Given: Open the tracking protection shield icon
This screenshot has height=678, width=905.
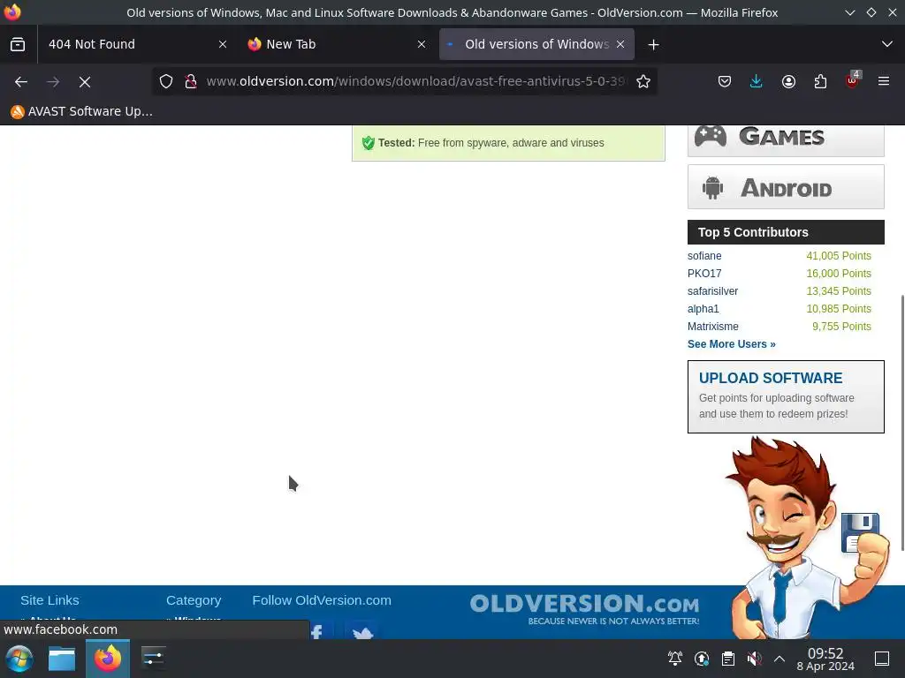Looking at the screenshot, I should [166, 81].
